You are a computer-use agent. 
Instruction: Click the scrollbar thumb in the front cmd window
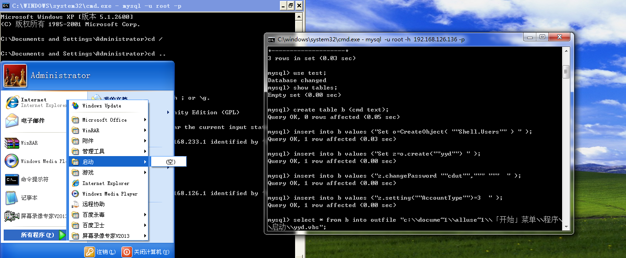click(x=566, y=72)
